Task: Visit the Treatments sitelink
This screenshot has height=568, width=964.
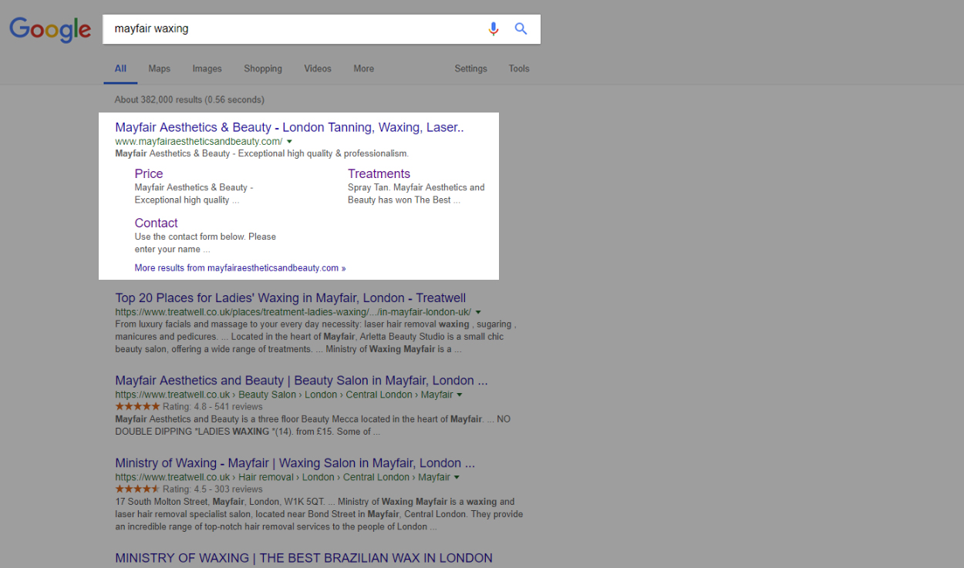Action: pos(379,173)
